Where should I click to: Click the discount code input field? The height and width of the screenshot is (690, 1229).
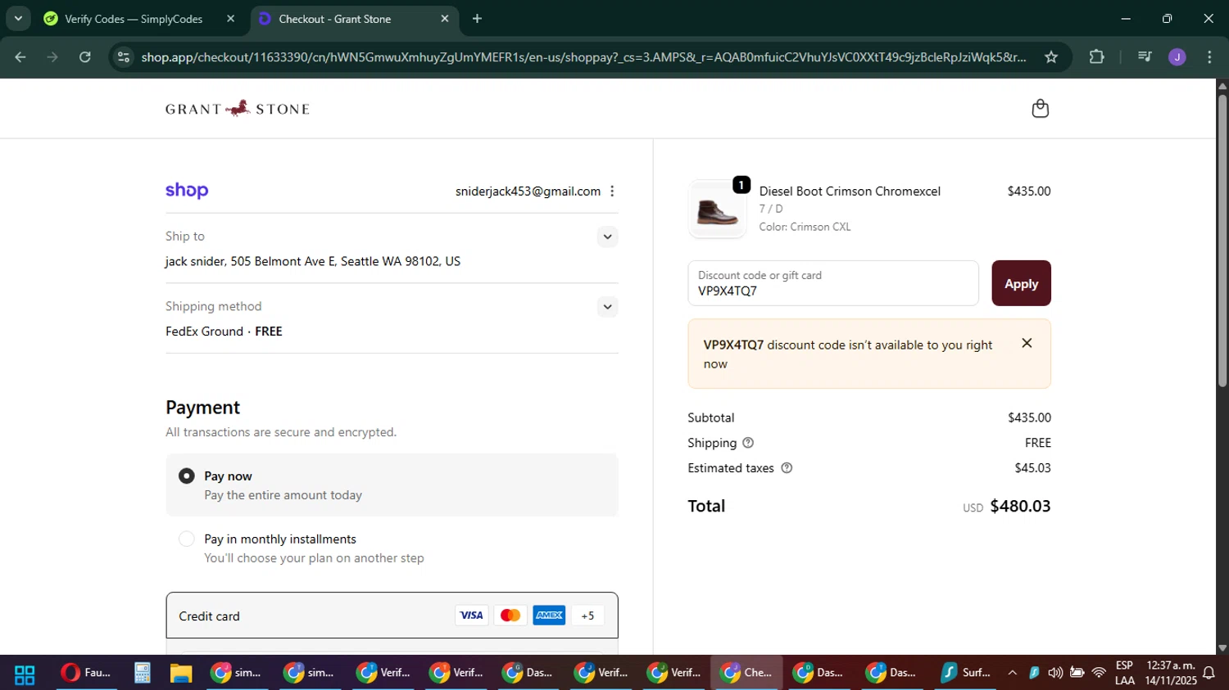[832, 283]
